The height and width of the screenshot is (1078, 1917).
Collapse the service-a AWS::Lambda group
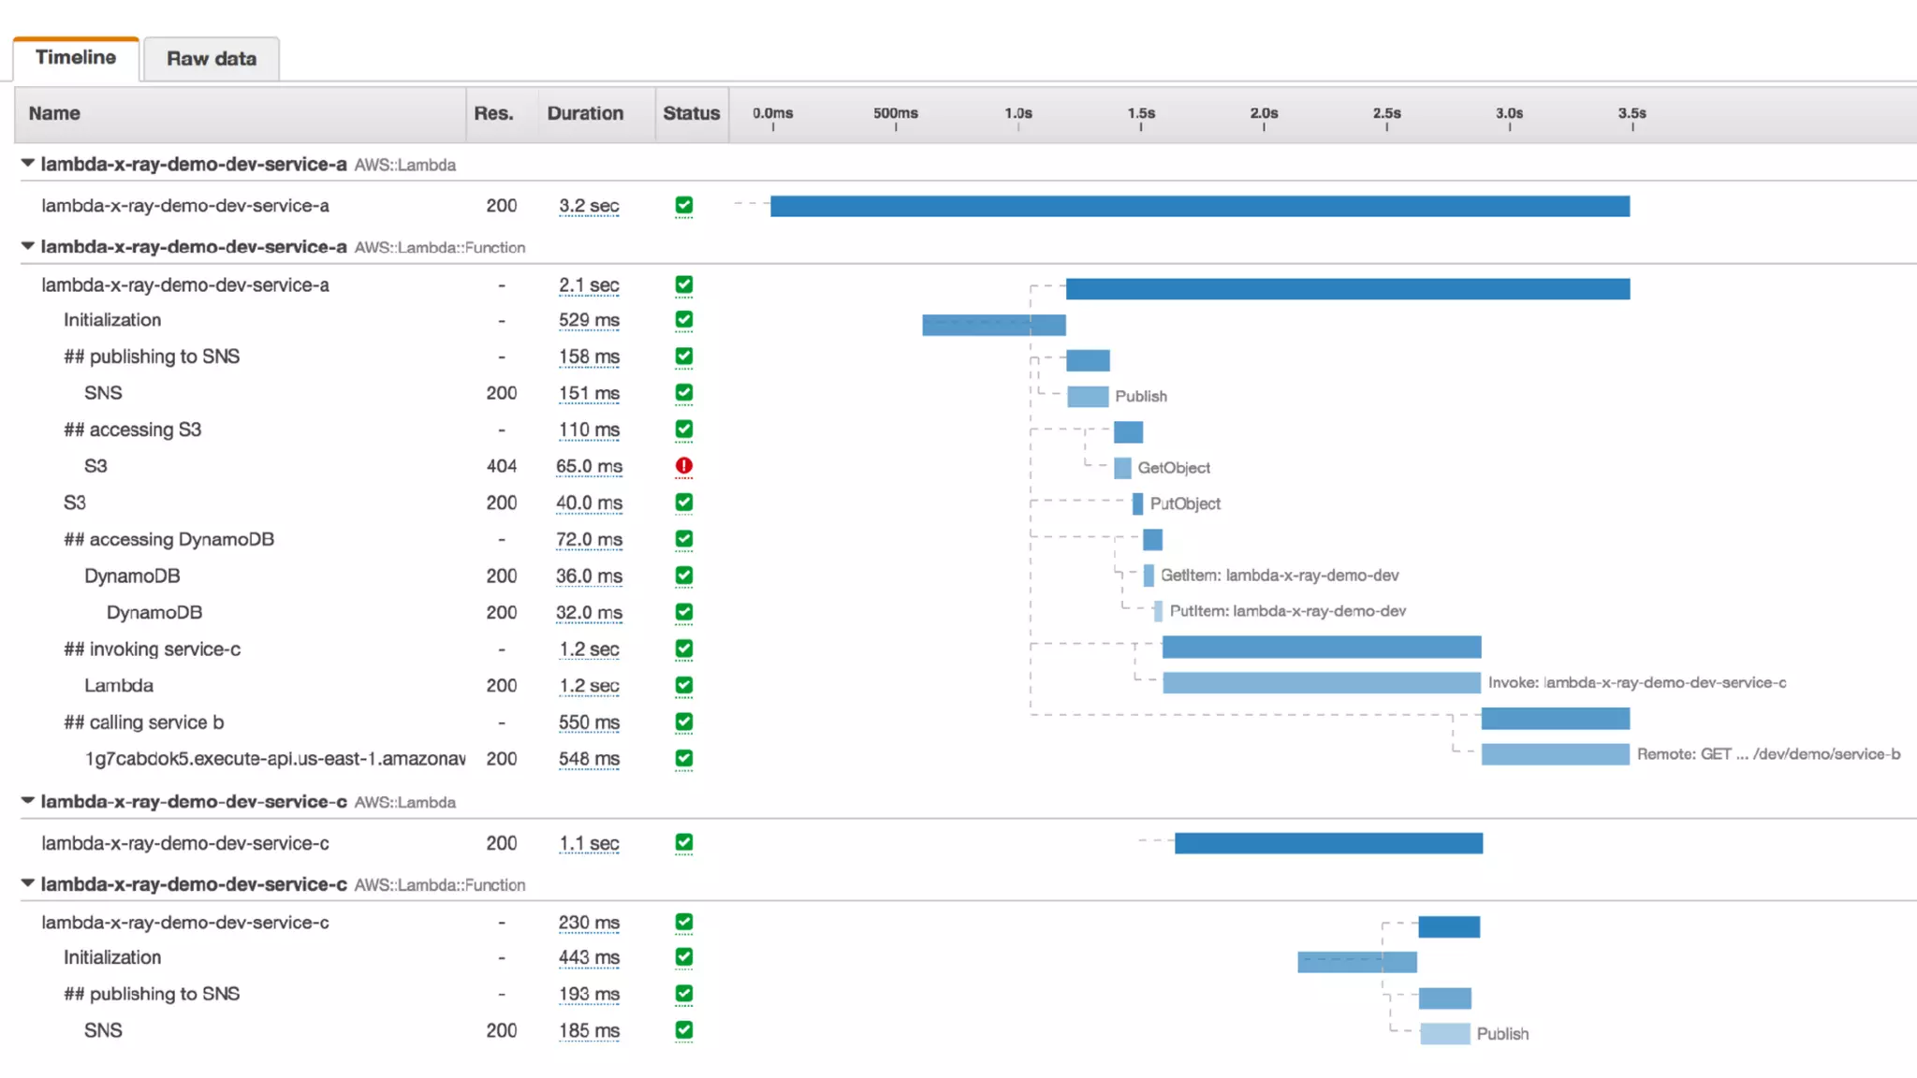[x=28, y=164]
